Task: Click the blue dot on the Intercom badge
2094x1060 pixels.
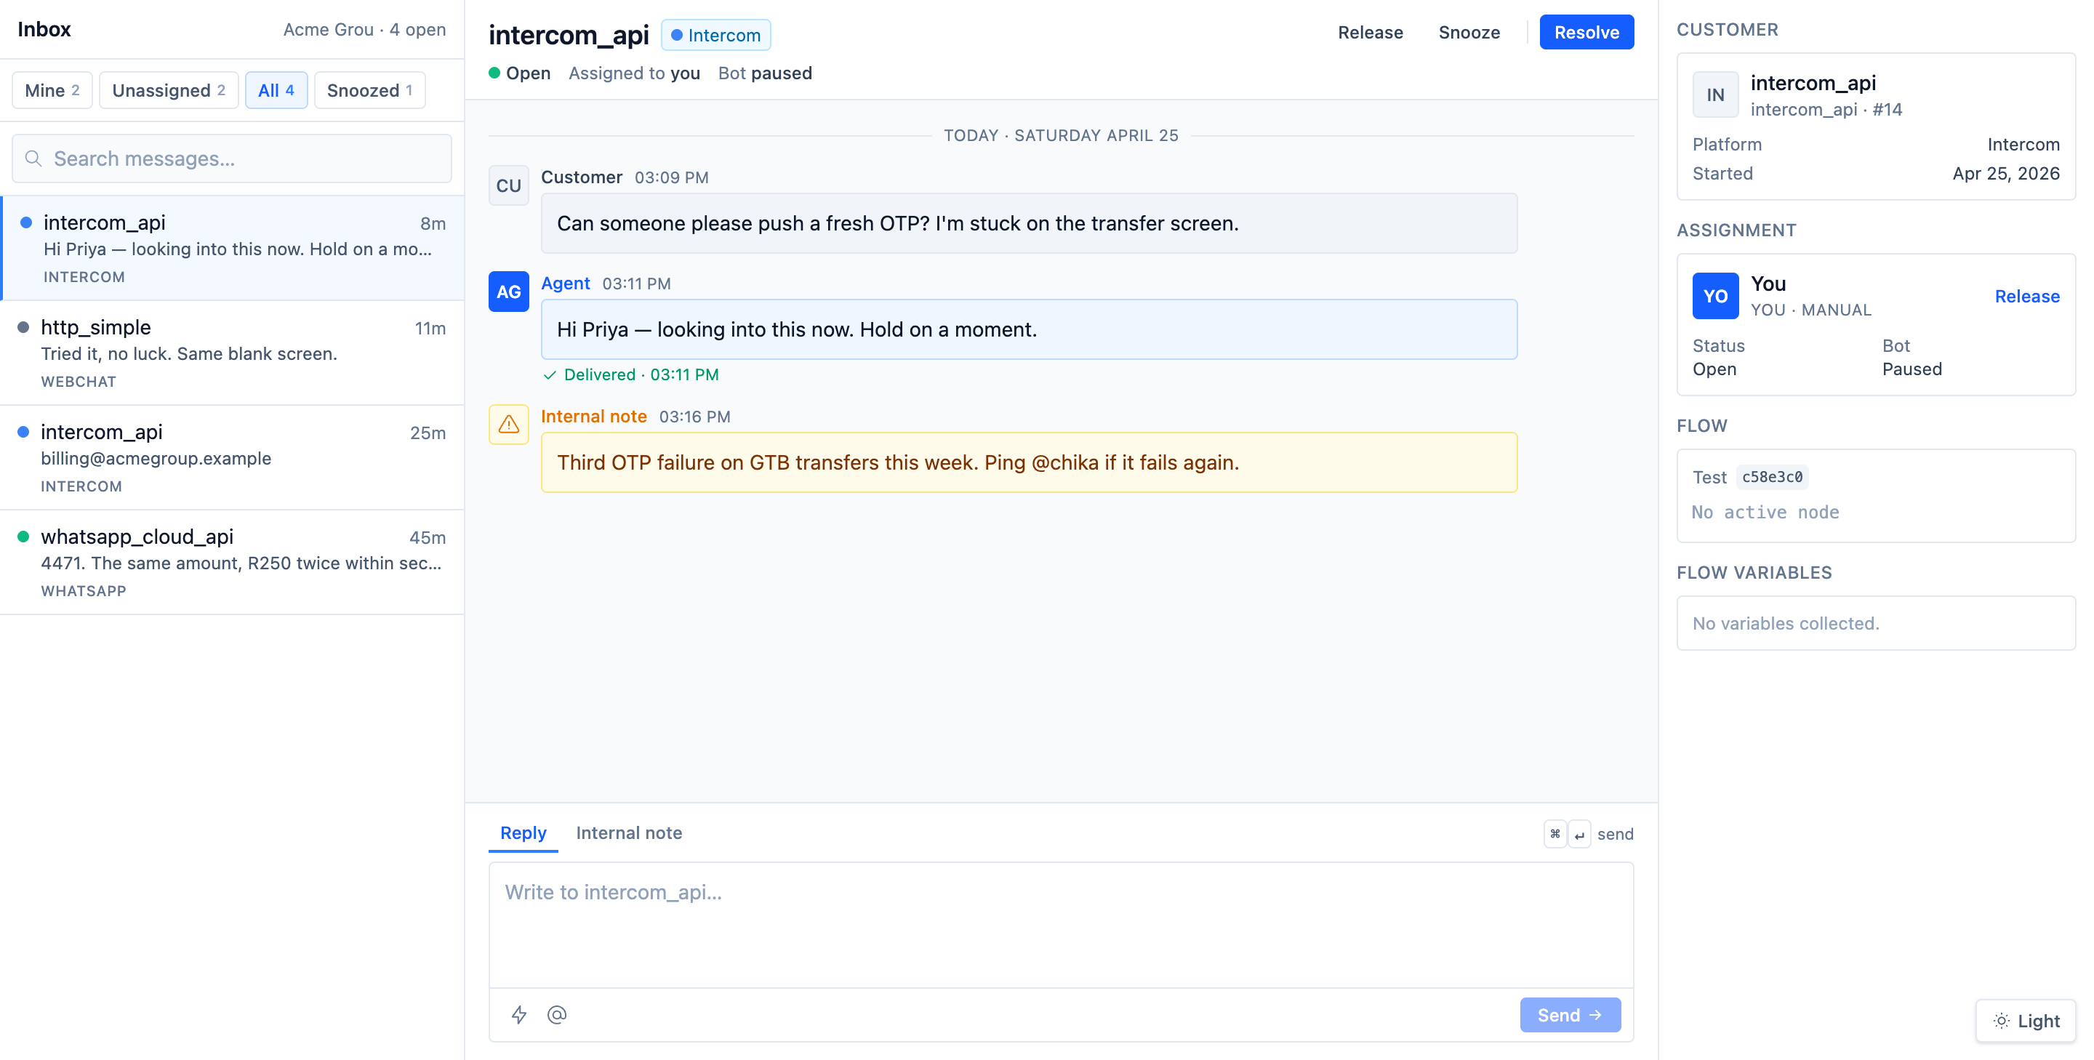Action: 676,35
